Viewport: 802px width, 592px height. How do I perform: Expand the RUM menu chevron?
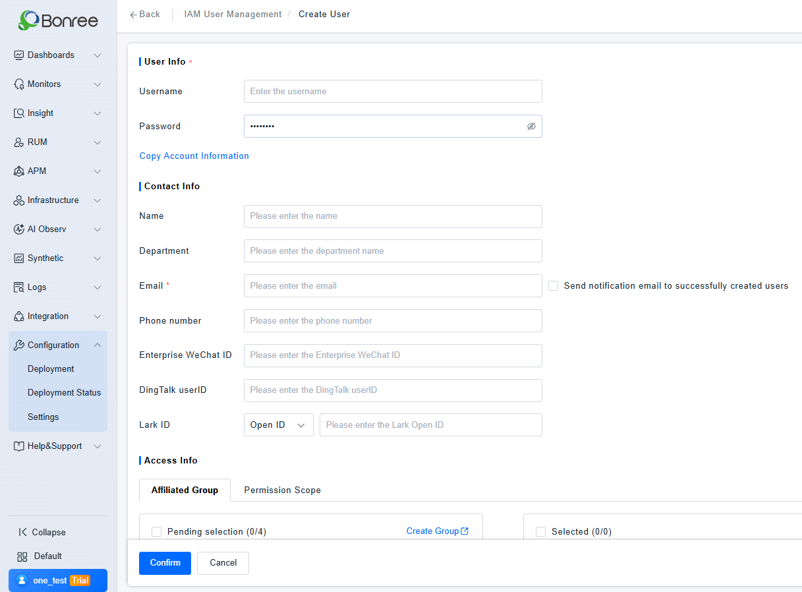tap(98, 142)
